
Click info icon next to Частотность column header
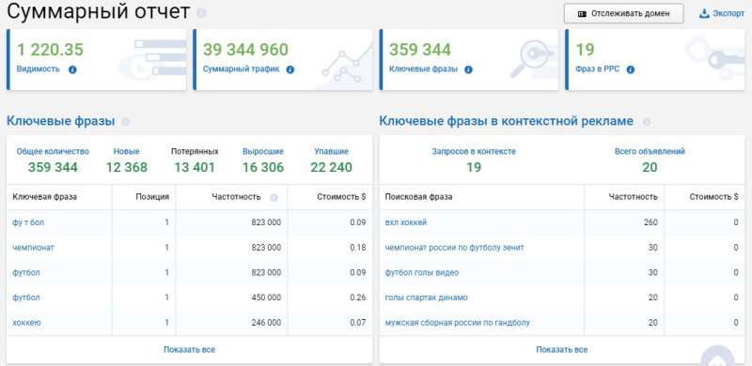pos(274,197)
